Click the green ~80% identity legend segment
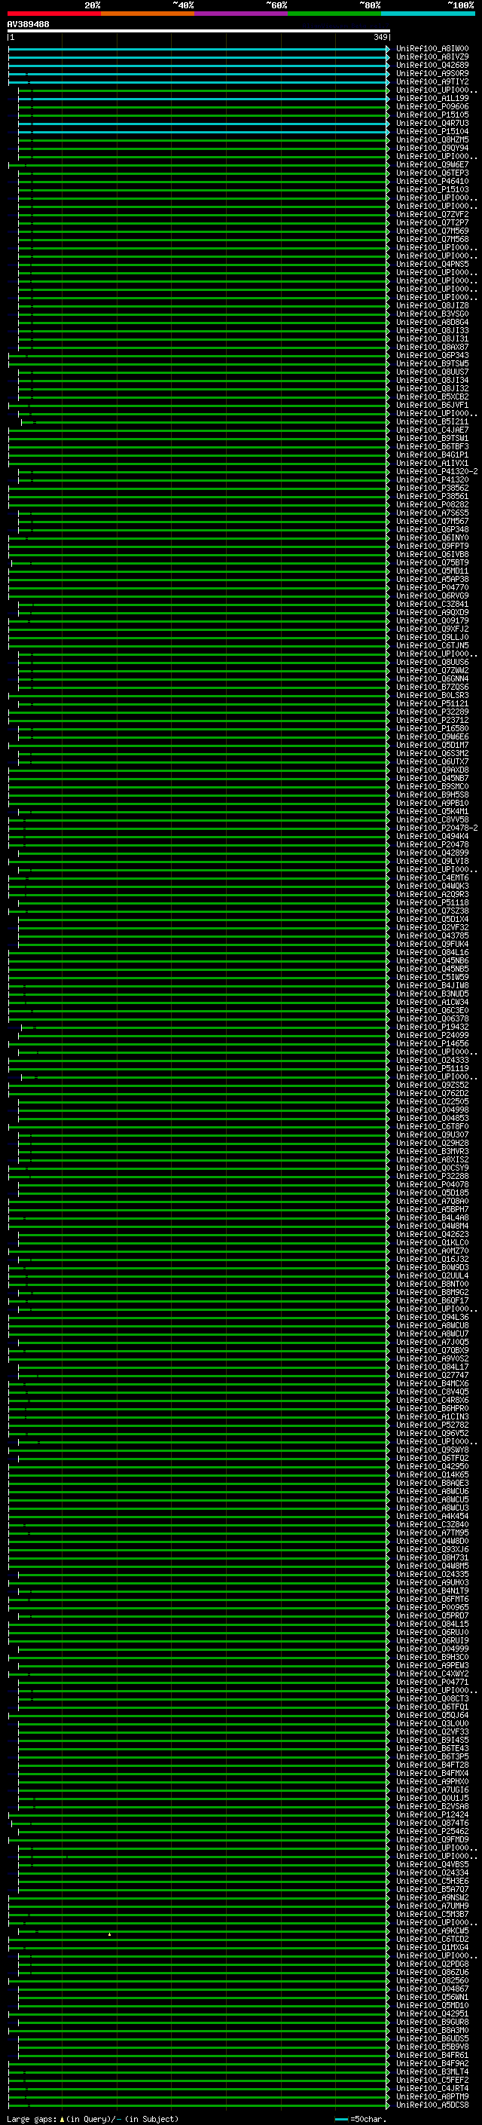The image size is (482, 2125). pyautogui.click(x=334, y=14)
